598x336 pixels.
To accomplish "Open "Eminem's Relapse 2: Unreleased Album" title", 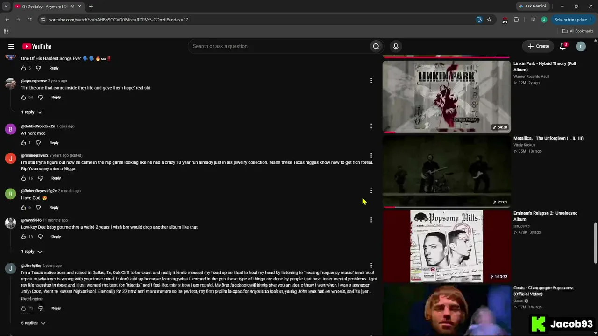I will coord(546,216).
